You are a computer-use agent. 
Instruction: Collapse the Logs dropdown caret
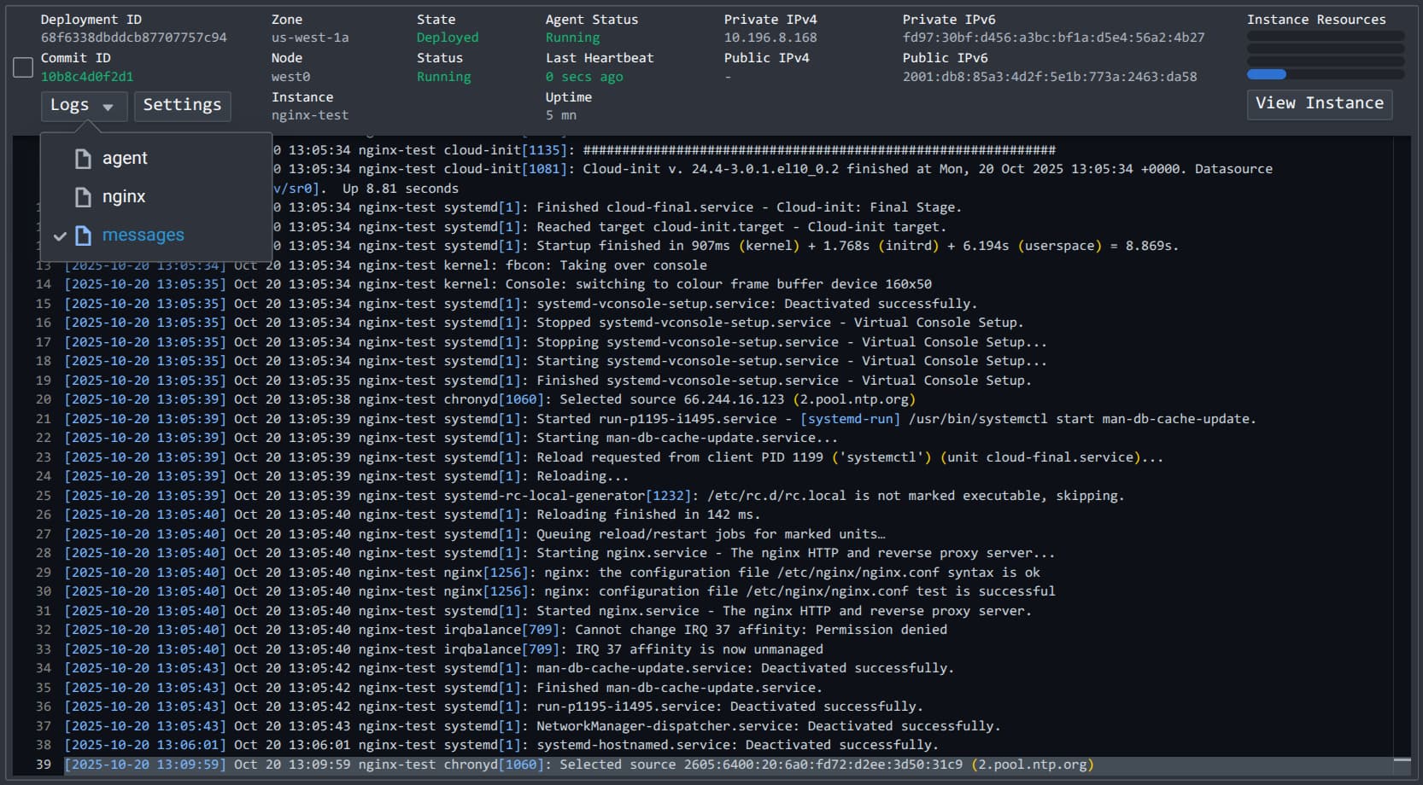(108, 107)
